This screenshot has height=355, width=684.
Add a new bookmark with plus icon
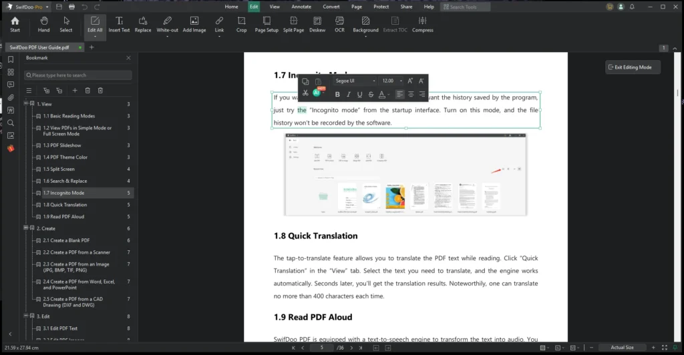point(75,90)
